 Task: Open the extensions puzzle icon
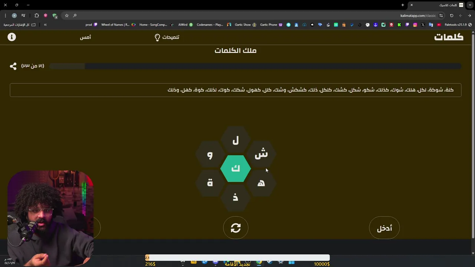click(37, 16)
